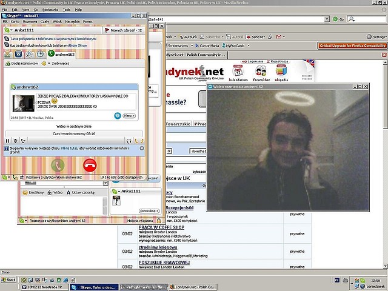Switch to Londynek.net Firefox taskbar button
The height and width of the screenshot is (291, 388).
coord(193,287)
